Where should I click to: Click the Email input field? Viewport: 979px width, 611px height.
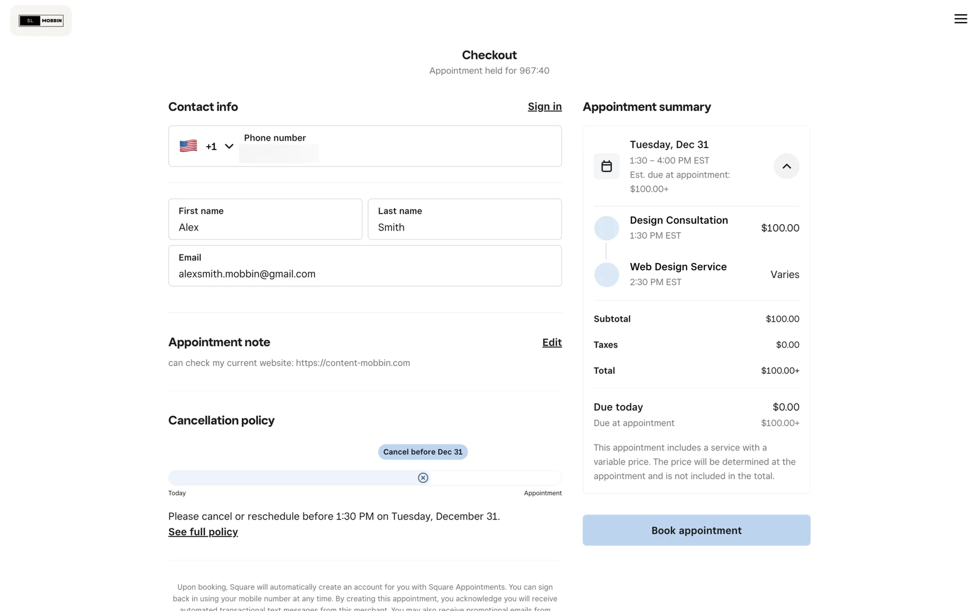coord(365,273)
